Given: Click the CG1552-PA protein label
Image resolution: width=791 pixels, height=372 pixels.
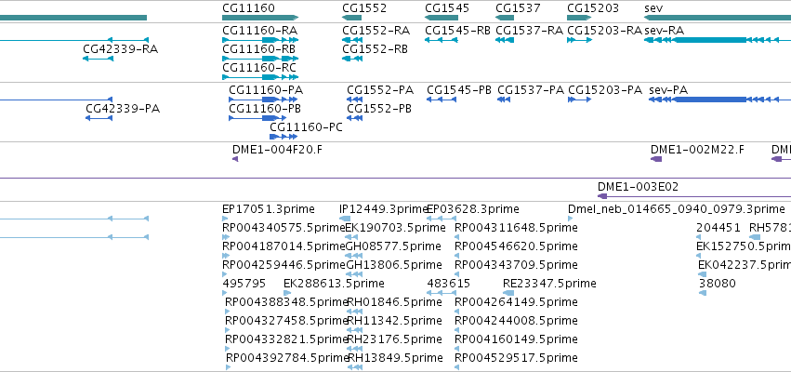Looking at the screenshot, I should (380, 90).
